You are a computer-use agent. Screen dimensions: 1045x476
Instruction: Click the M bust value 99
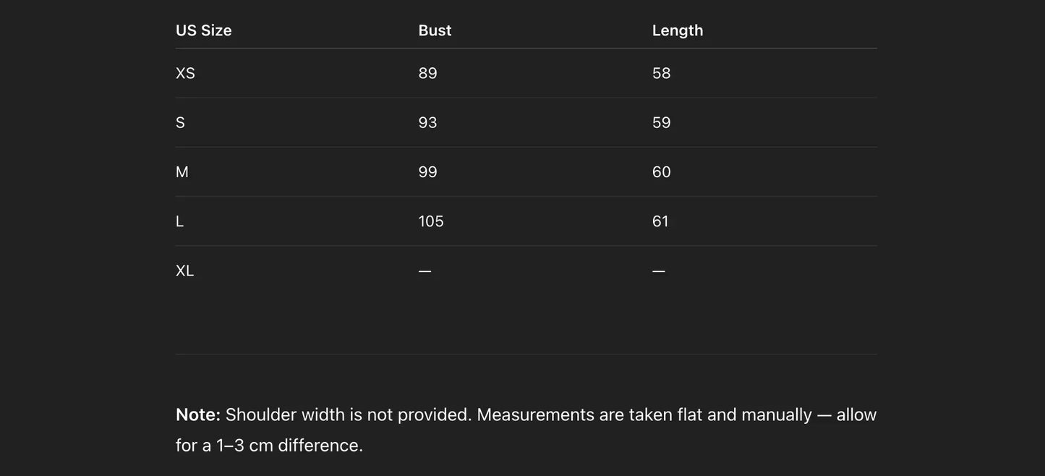[x=427, y=172]
